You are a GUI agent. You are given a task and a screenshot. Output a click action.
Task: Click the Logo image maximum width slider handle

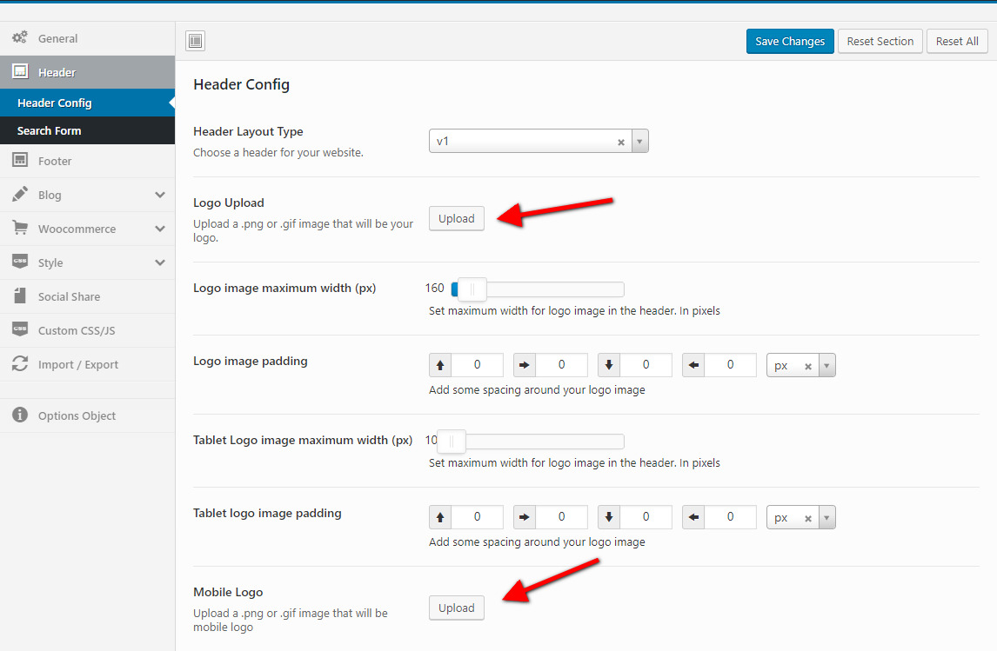point(472,289)
